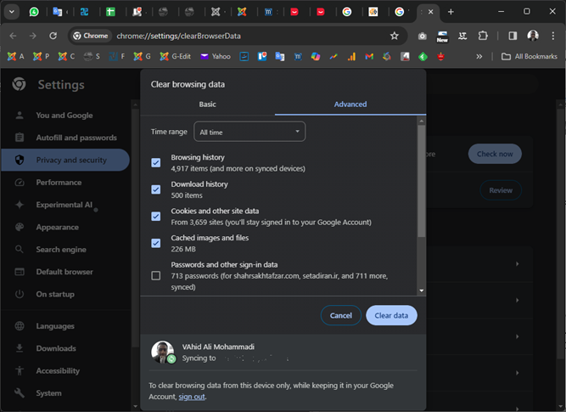Click the Accessibility figure icon
Screen dimensions: 566x412
click(x=20, y=370)
